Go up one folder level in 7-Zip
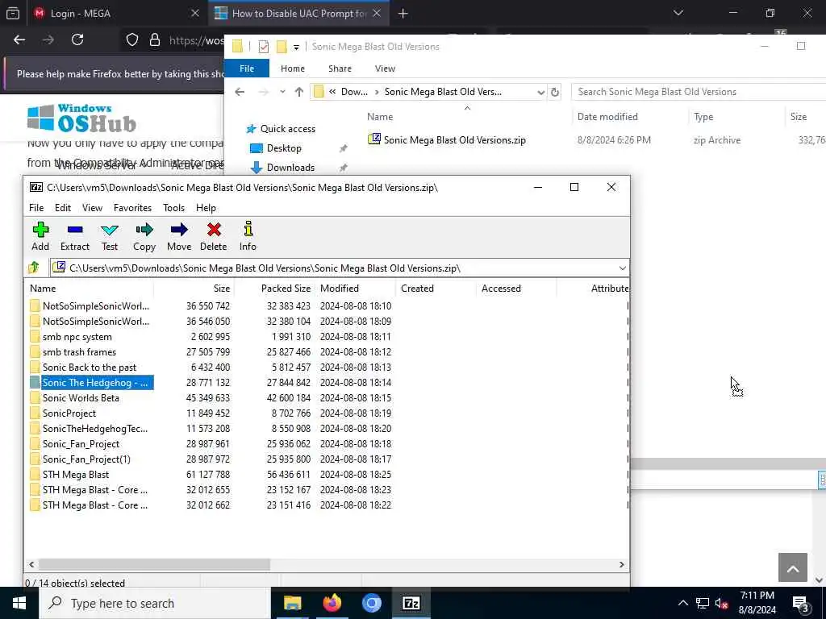Viewport: 826px width, 619px height. (34, 268)
